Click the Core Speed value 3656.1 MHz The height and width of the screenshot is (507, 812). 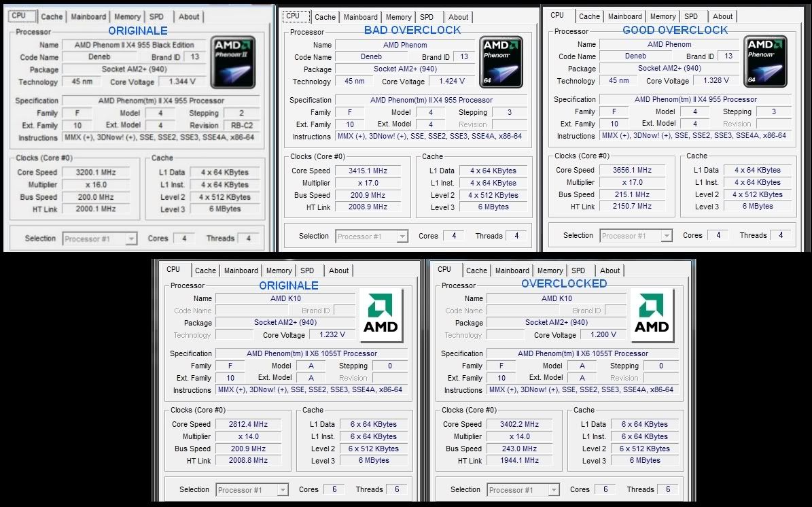pos(633,170)
